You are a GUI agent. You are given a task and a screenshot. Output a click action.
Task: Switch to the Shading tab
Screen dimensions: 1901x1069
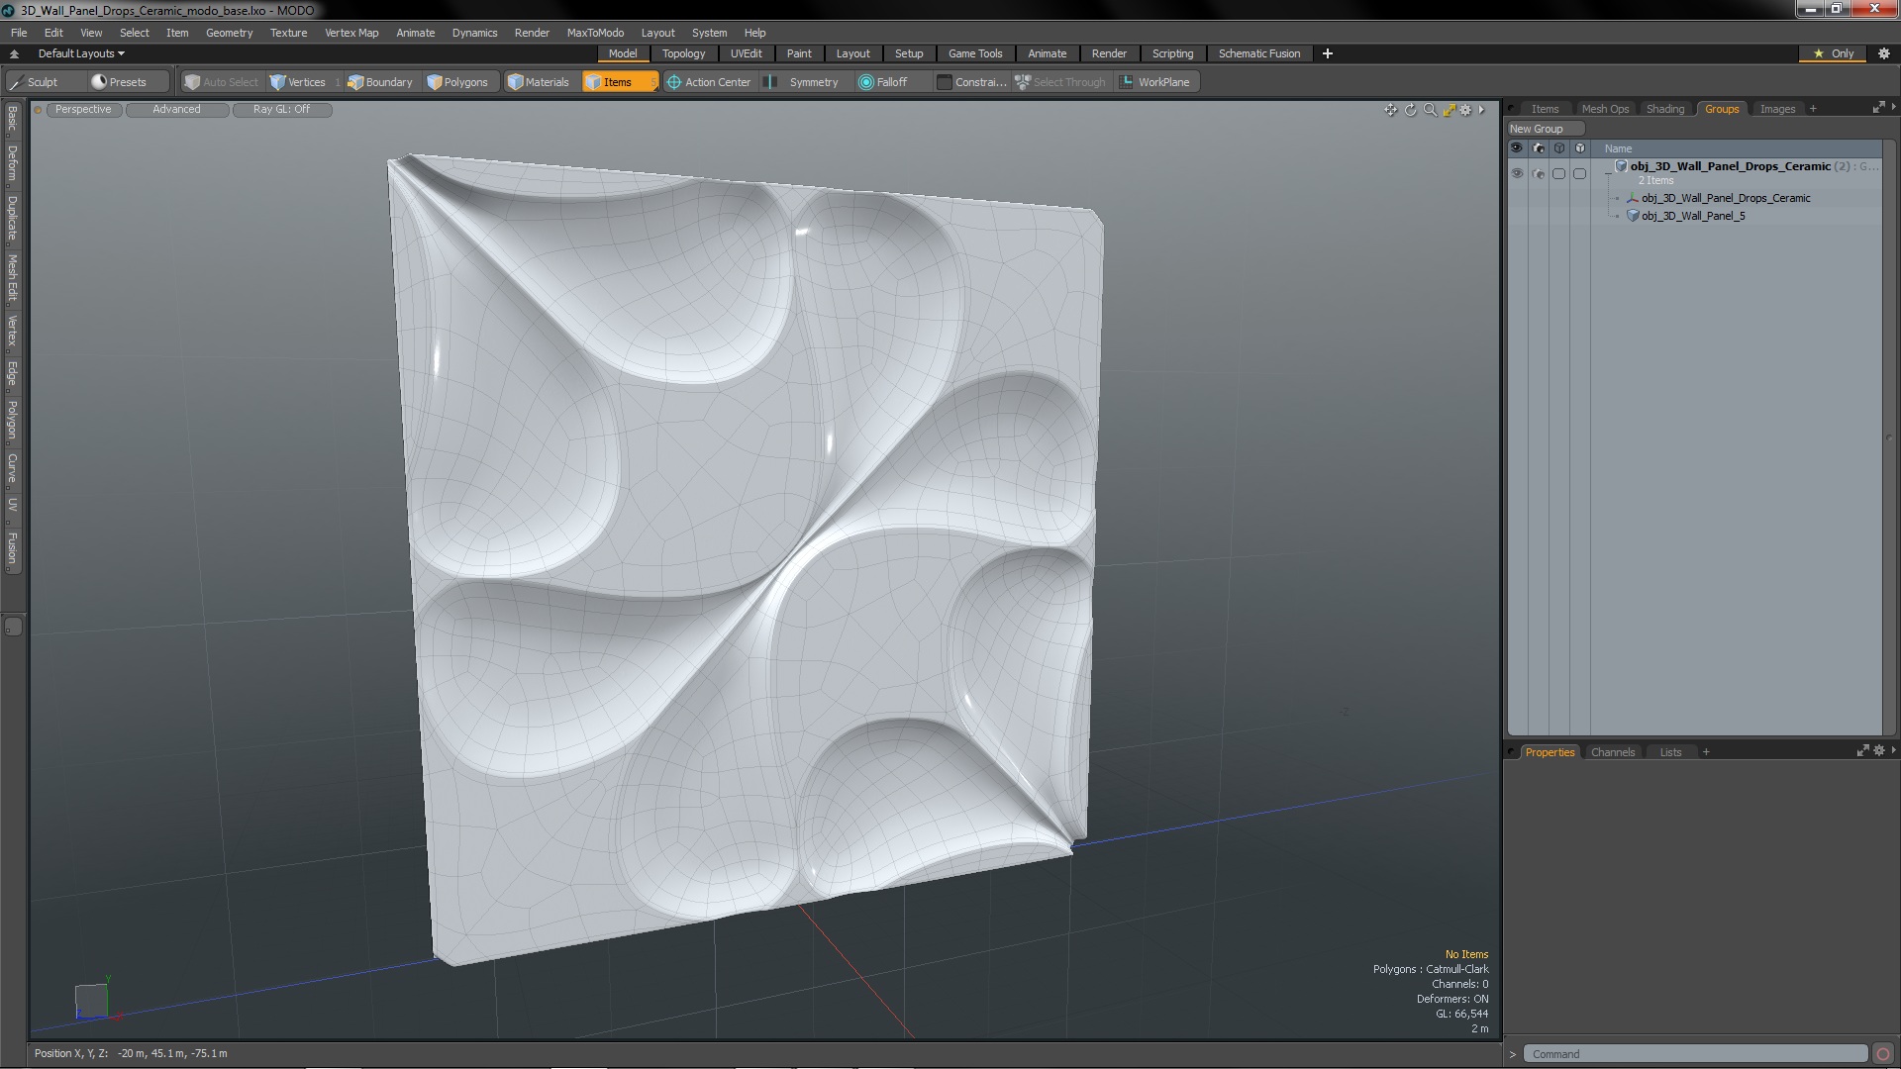(1664, 109)
